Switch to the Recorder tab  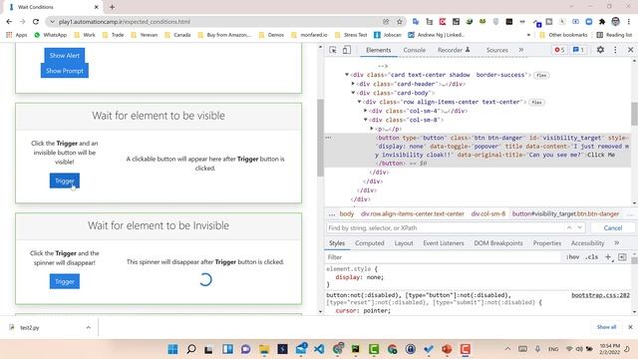[454, 50]
